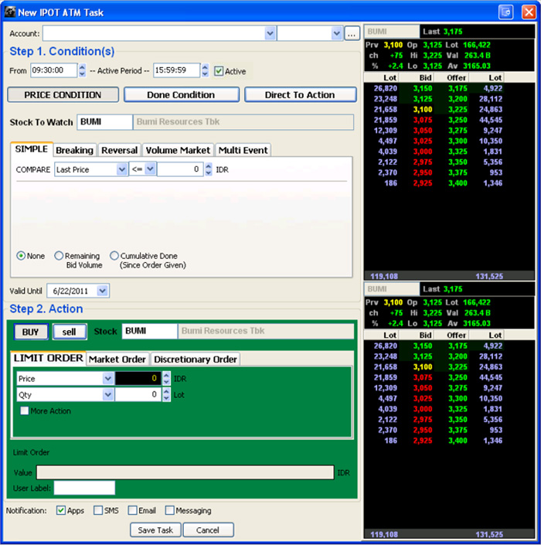Click the Value IDR field
Viewport: 541px width, 545px height.
185,472
